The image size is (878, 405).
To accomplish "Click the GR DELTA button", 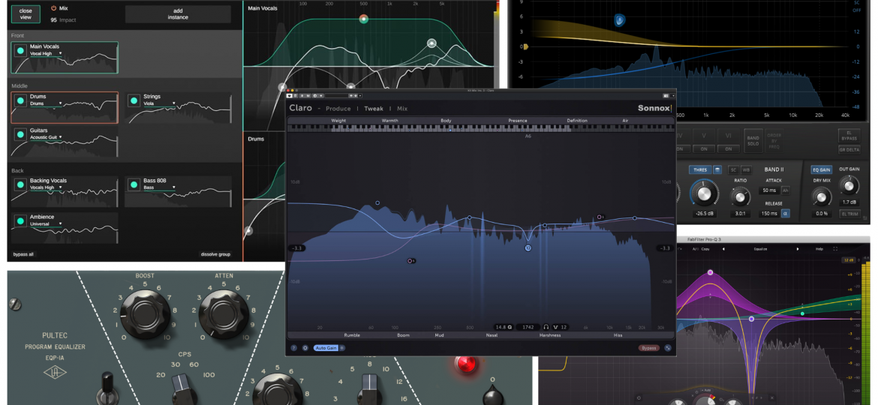I will (849, 149).
